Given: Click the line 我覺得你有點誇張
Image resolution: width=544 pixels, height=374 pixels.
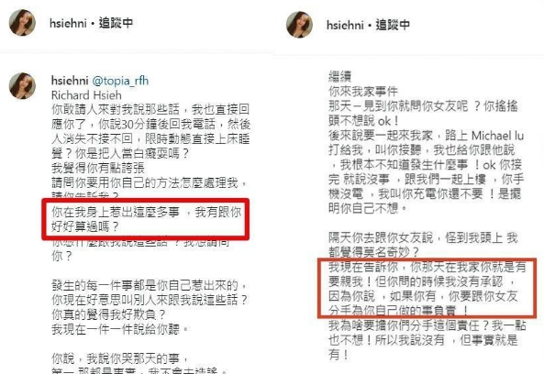Looking at the screenshot, I should coord(98,168).
